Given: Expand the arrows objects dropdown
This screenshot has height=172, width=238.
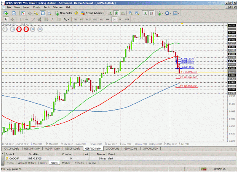Looking at the screenshot, I should coord(68,19).
